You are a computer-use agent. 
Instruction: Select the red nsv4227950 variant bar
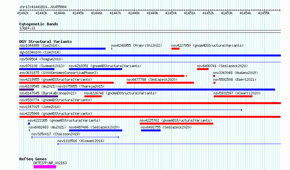coord(175,49)
